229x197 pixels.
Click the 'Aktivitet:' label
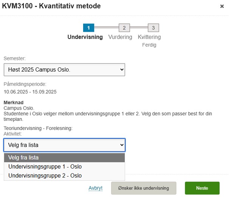[x=13, y=134]
